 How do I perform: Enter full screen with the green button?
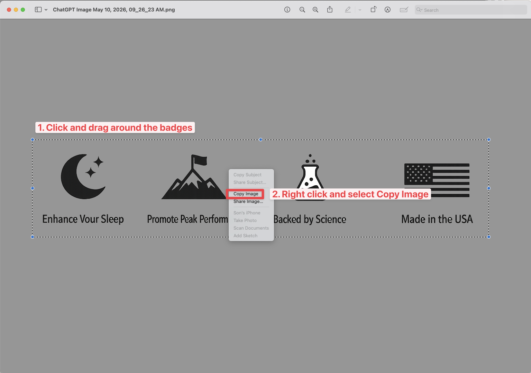pyautogui.click(x=23, y=10)
